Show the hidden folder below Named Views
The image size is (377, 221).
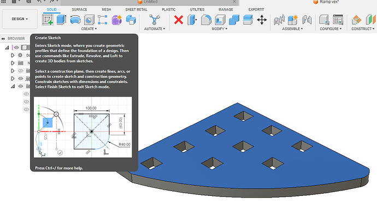pyautogui.click(x=21, y=71)
